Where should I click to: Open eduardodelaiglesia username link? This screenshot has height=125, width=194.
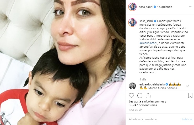(152, 84)
